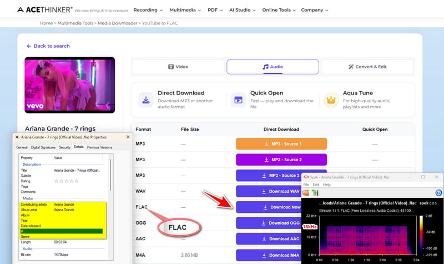This screenshot has height=264, width=444.
Task: Click the MP3 - Source 2 button
Action: tap(281, 160)
